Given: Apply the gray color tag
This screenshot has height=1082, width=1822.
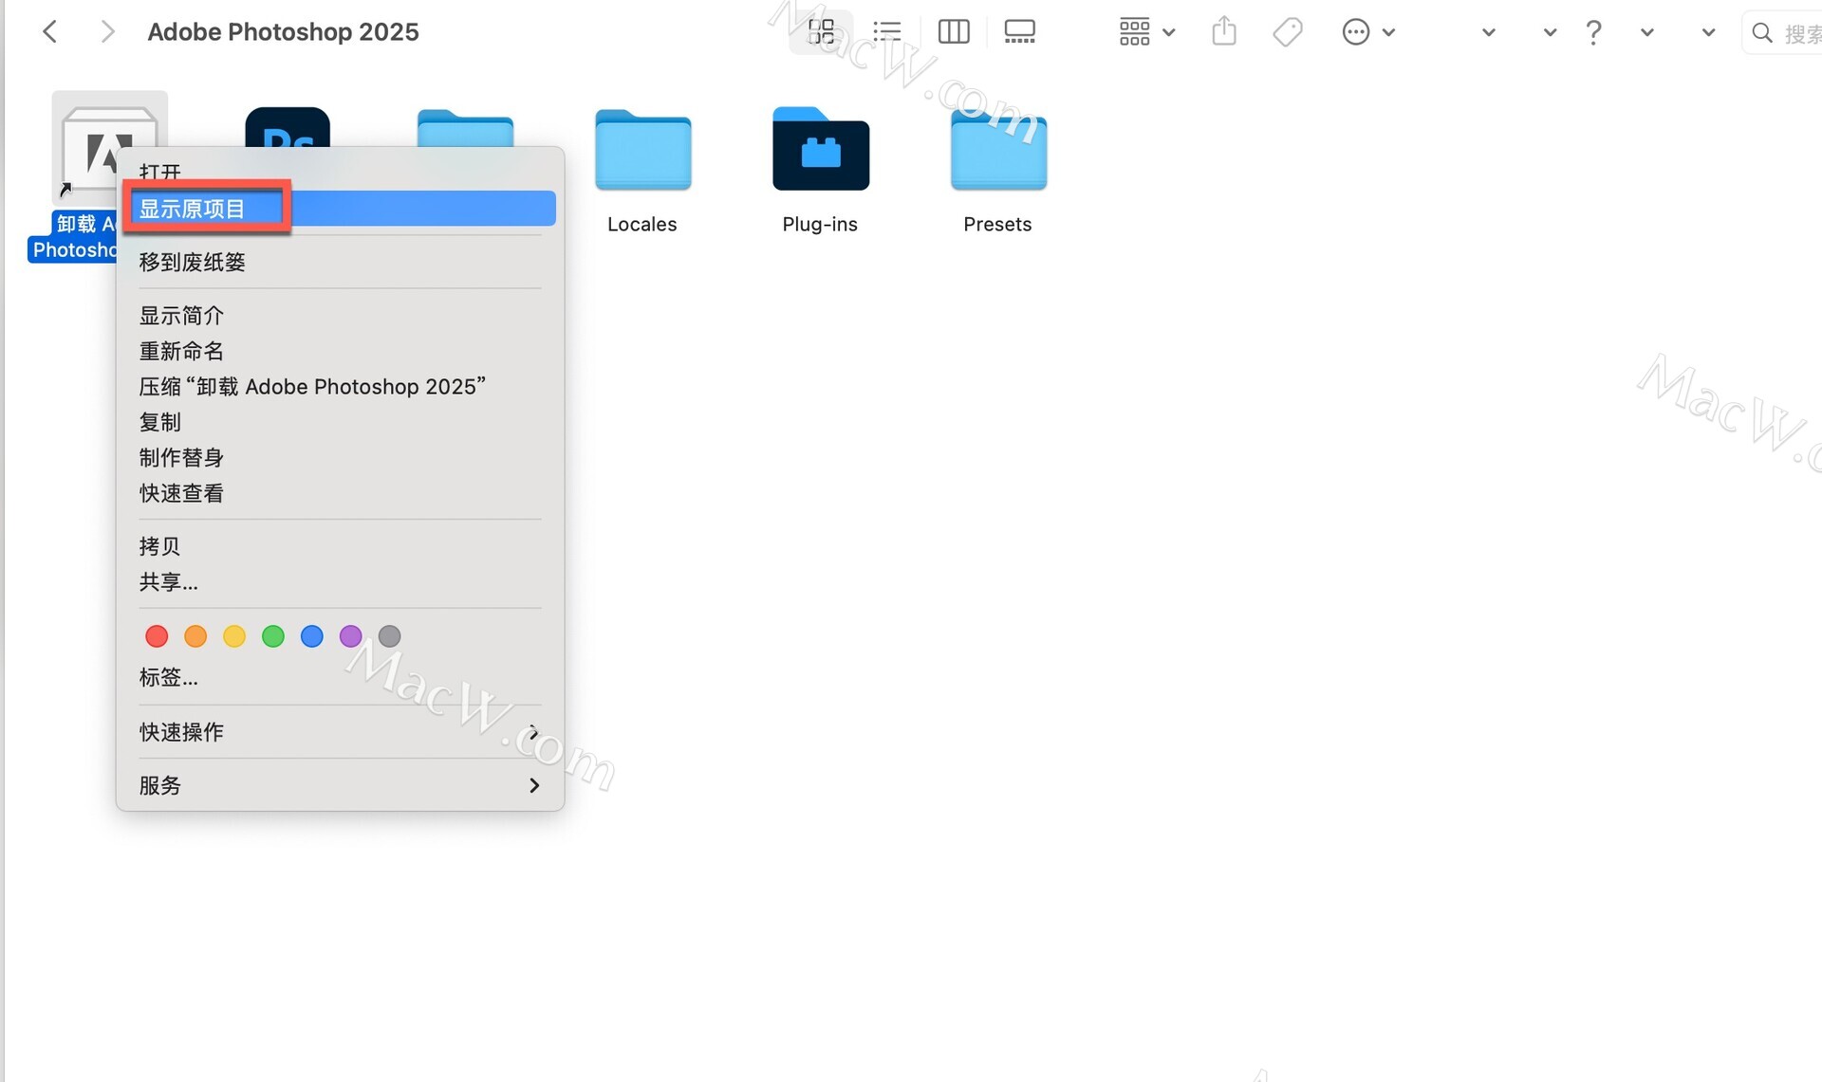Looking at the screenshot, I should pyautogui.click(x=390, y=636).
